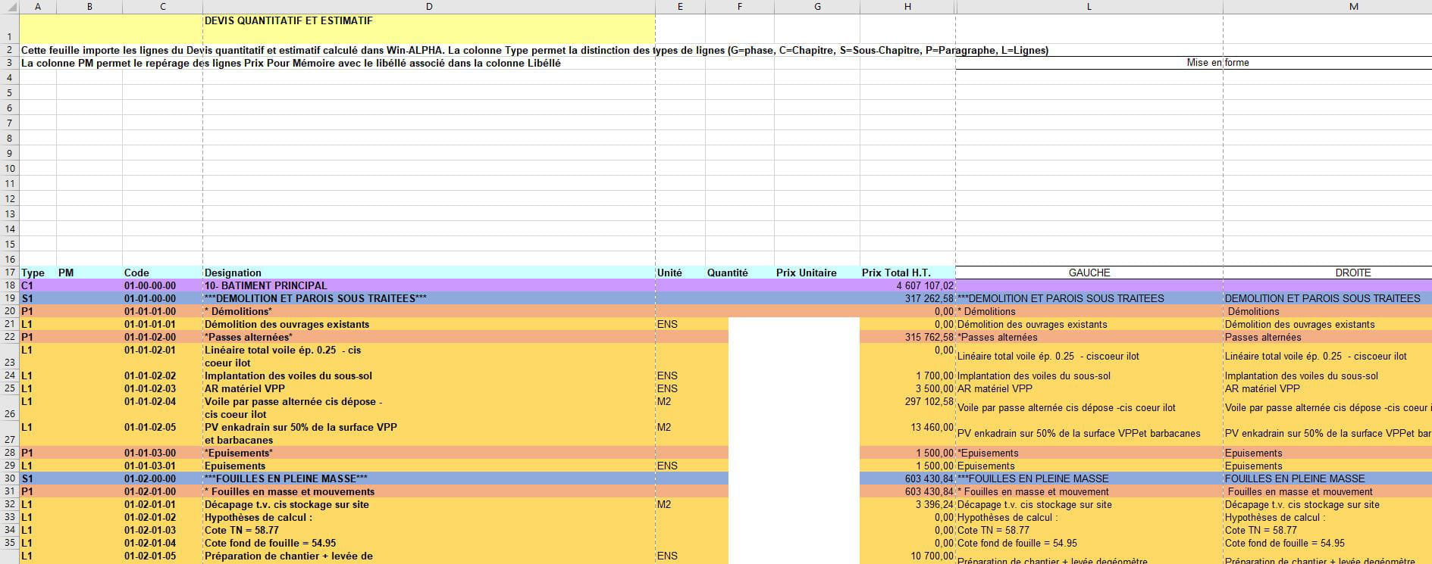Image resolution: width=1432 pixels, height=564 pixels.
Task: Select row 2 header
Action: 10,50
